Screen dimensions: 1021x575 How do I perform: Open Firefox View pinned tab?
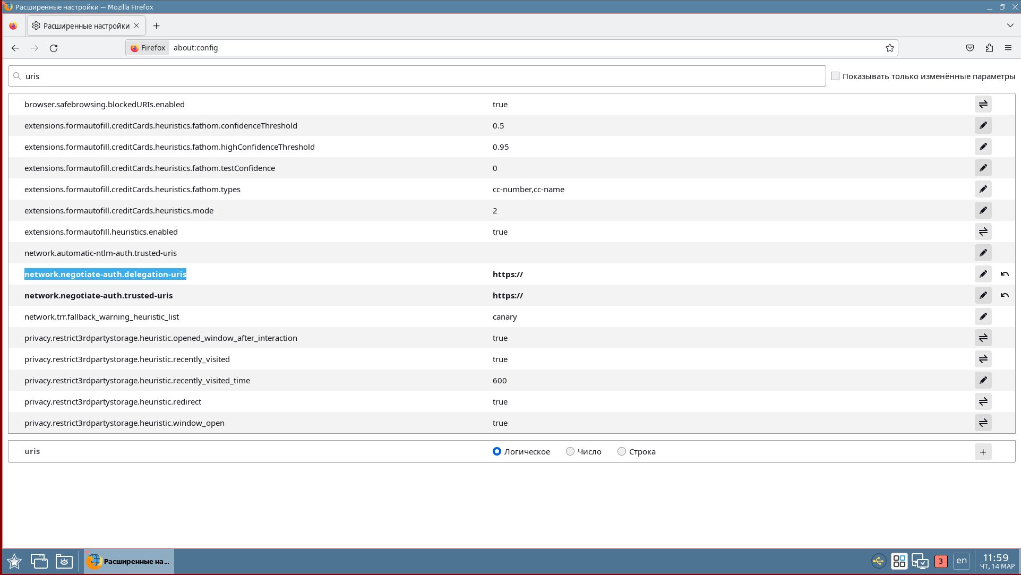click(13, 25)
